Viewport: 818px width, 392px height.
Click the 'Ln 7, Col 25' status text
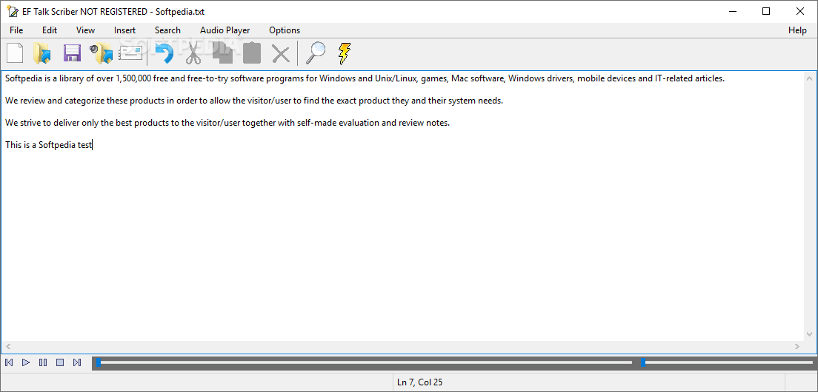click(419, 382)
